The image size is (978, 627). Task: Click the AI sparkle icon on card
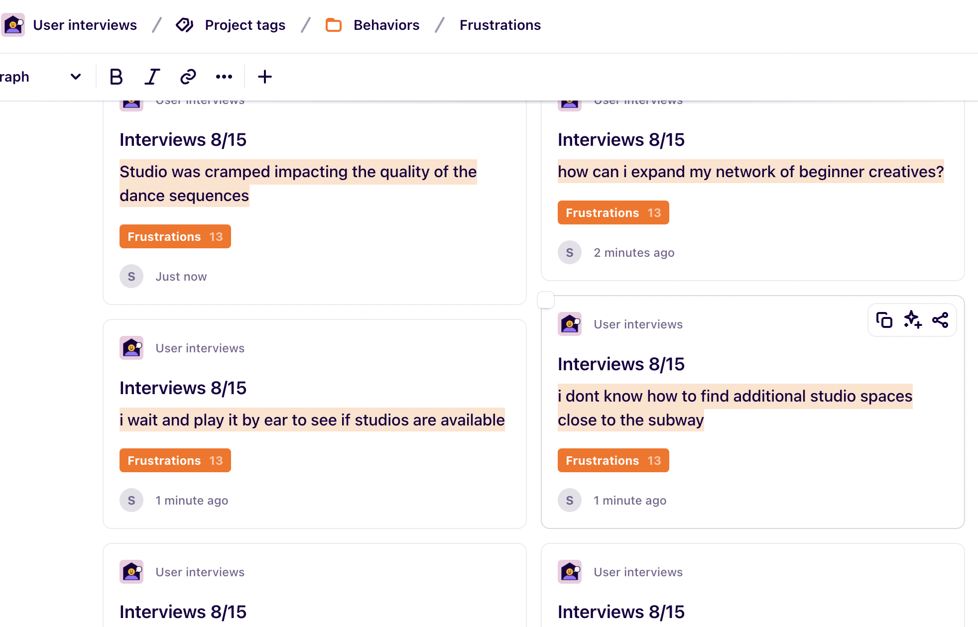[x=912, y=320]
